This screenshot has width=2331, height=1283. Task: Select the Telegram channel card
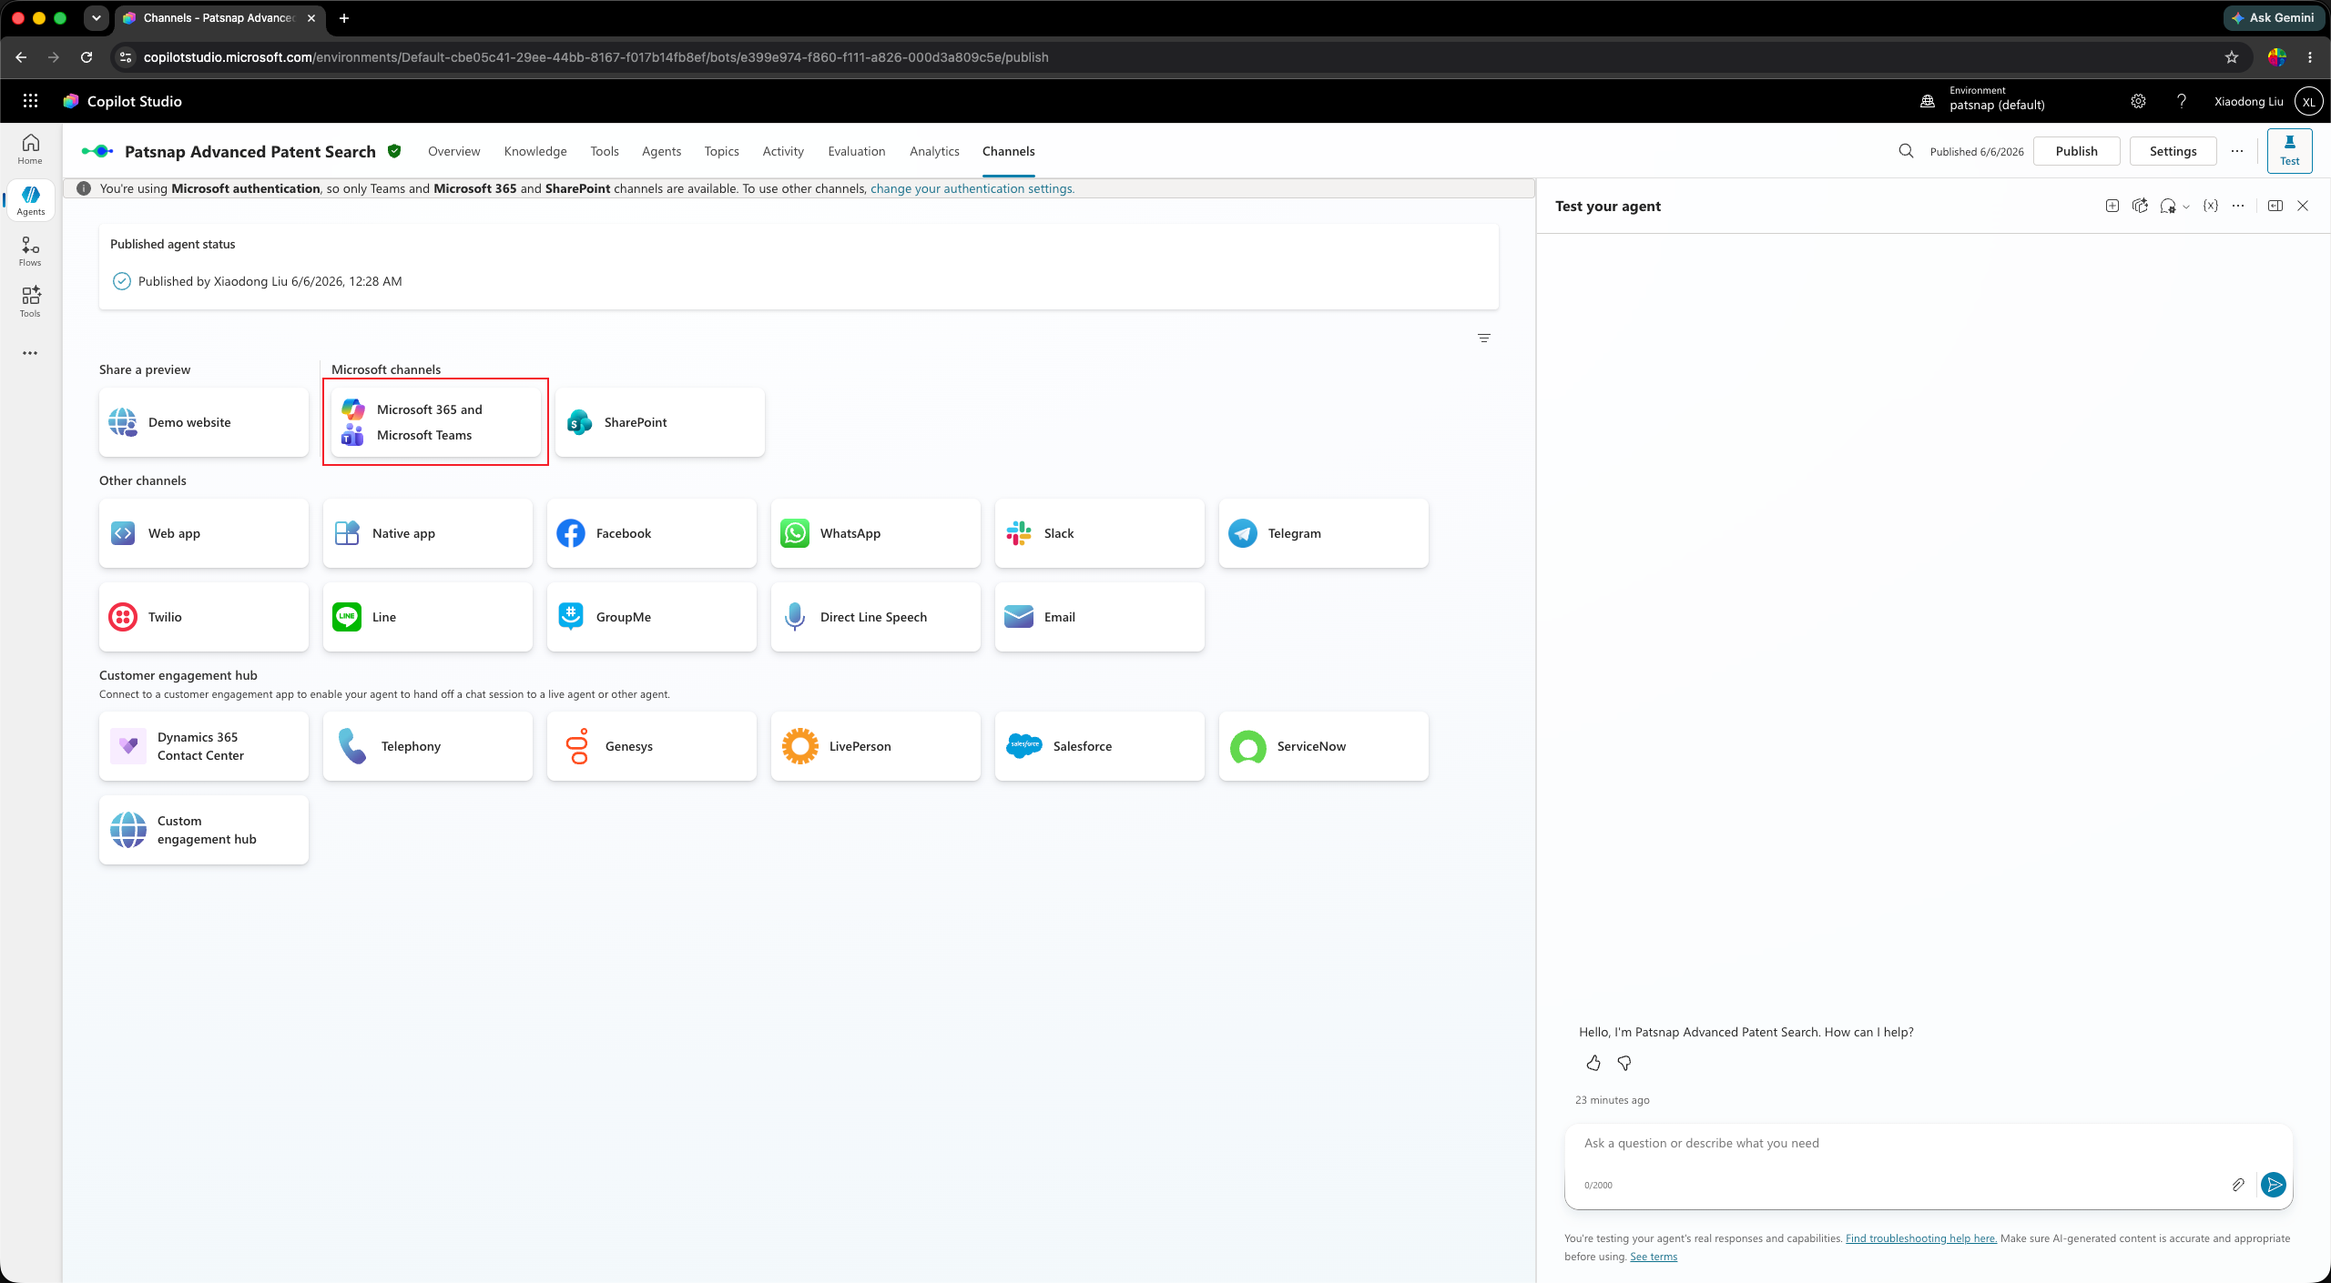[1324, 533]
